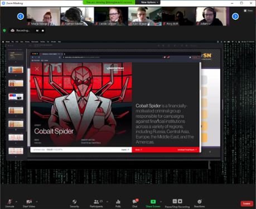Image resolution: width=256 pixels, height=209 pixels.
Task: Click the green encryption shield icon
Action: [4, 31]
